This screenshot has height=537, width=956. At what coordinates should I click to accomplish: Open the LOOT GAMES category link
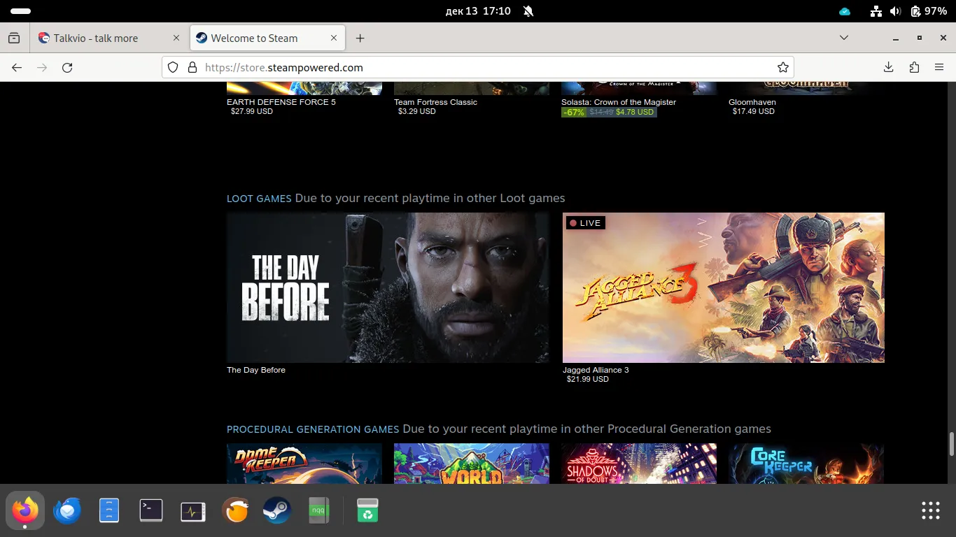[x=259, y=199]
